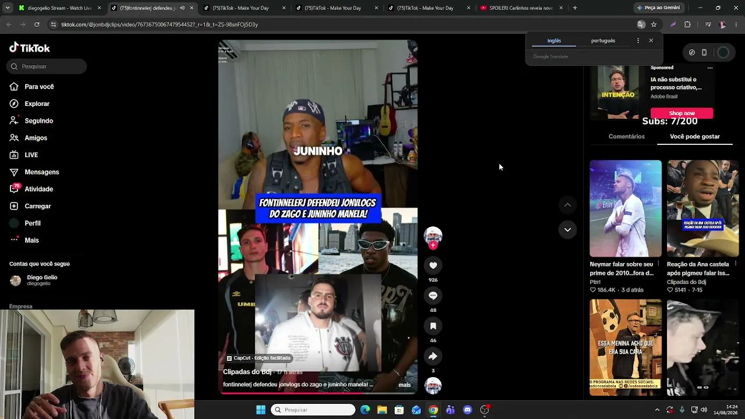
Task: Close the Google Translate popup
Action: [x=651, y=41]
